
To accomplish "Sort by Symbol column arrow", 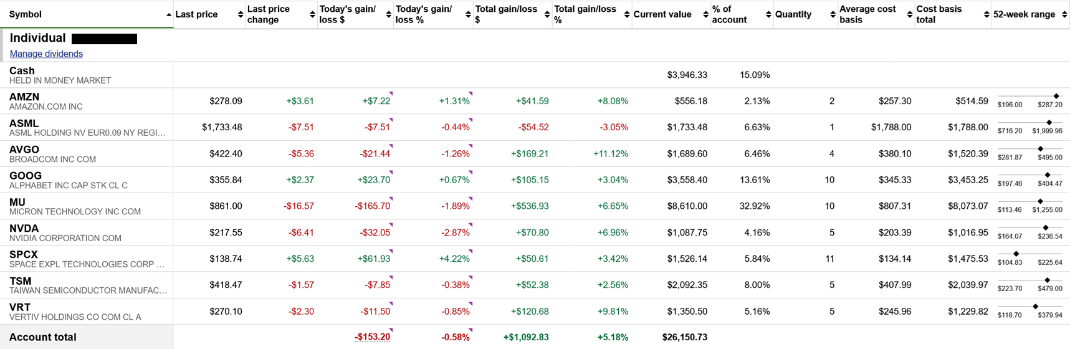I will (169, 14).
